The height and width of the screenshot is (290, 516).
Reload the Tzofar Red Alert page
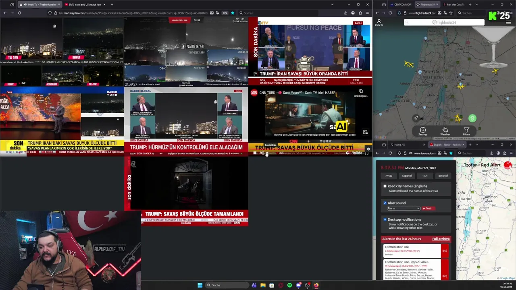point(390,153)
